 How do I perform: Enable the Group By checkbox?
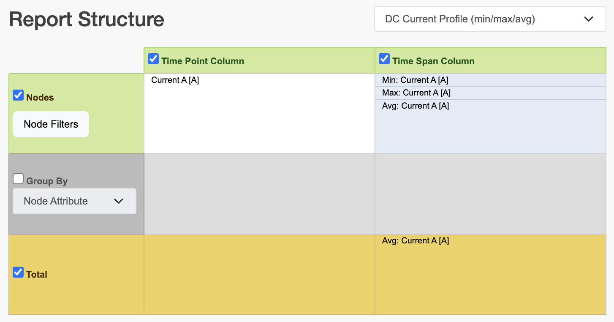[18, 179]
